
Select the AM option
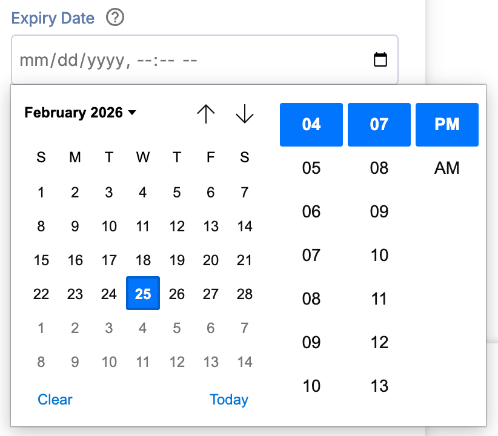[447, 168]
